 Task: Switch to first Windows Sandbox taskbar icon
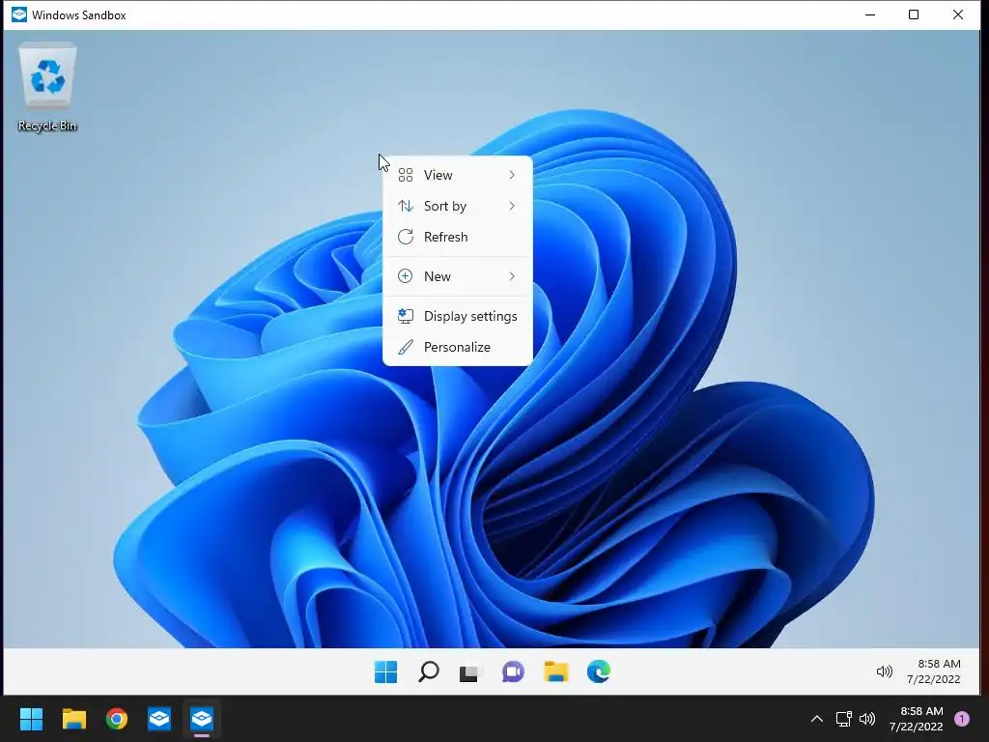click(159, 719)
